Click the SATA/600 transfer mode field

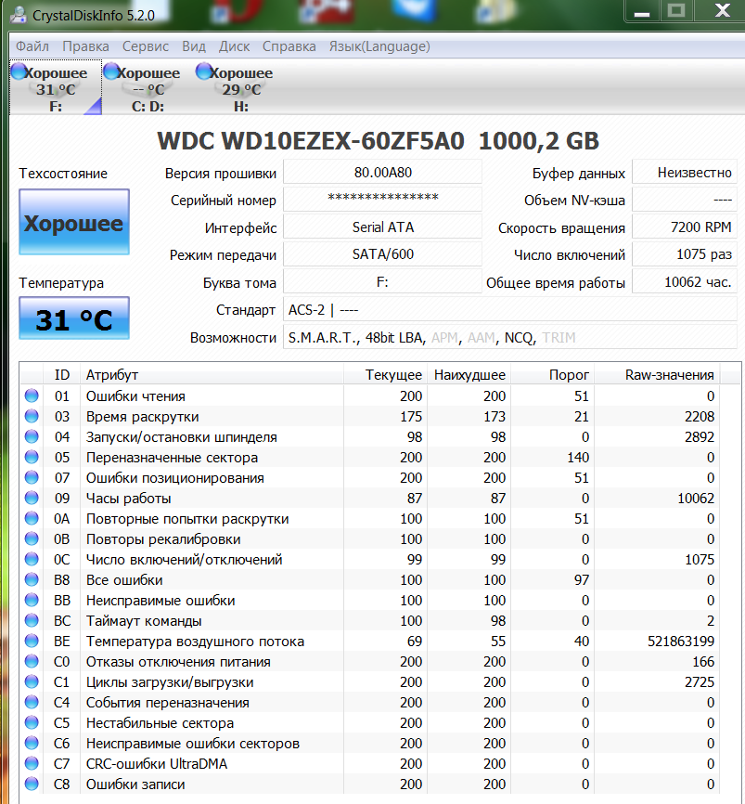coord(382,253)
